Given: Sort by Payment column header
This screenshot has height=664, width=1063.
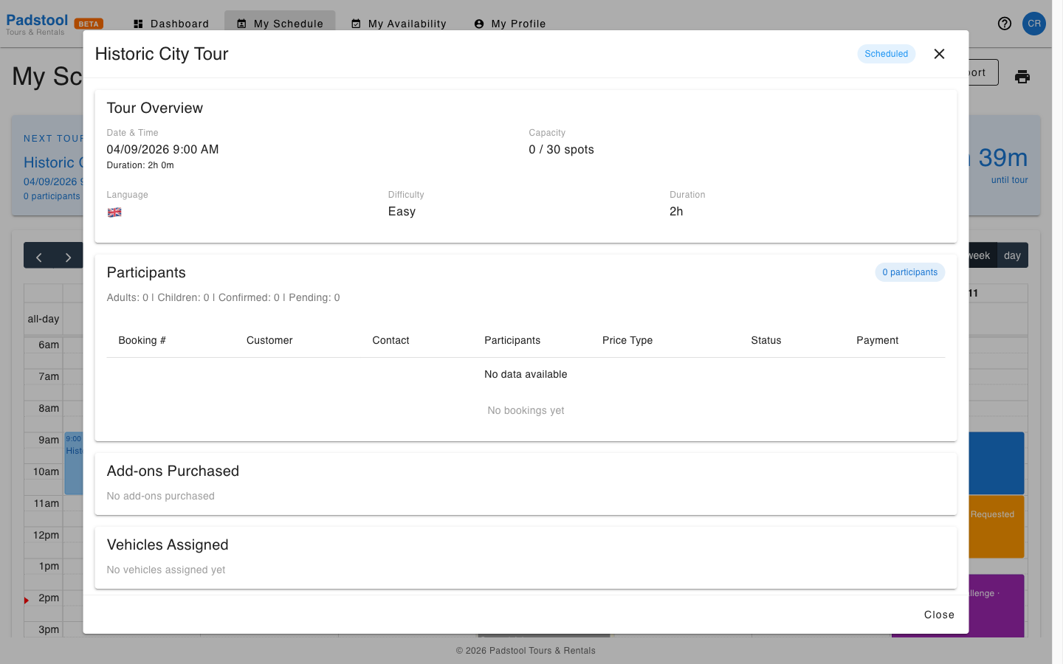Looking at the screenshot, I should click(x=877, y=340).
